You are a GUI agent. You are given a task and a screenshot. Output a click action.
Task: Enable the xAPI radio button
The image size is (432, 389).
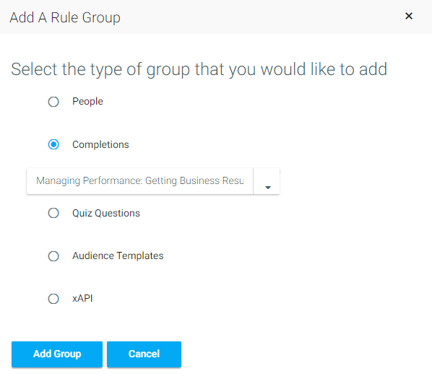pyautogui.click(x=53, y=299)
